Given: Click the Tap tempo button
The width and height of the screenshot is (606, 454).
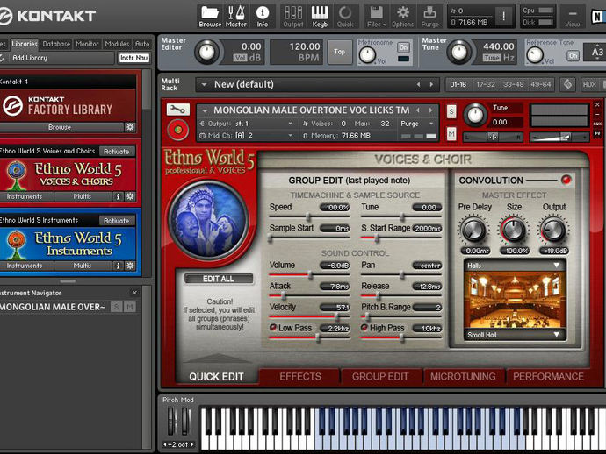Looking at the screenshot, I should click(339, 52).
